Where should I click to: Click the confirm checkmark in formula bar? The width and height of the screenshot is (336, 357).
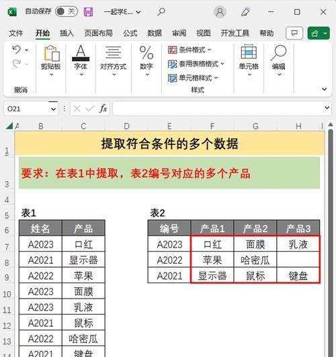click(x=90, y=109)
